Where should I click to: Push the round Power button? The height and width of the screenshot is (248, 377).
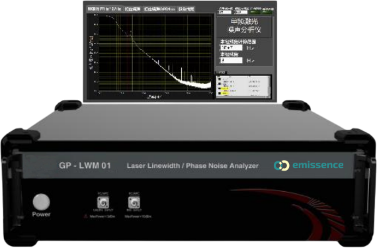click(42, 202)
